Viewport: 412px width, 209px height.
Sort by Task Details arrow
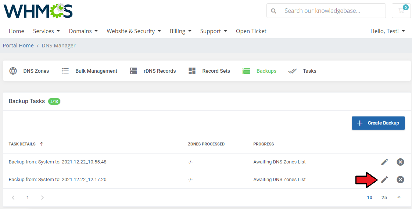click(42, 144)
